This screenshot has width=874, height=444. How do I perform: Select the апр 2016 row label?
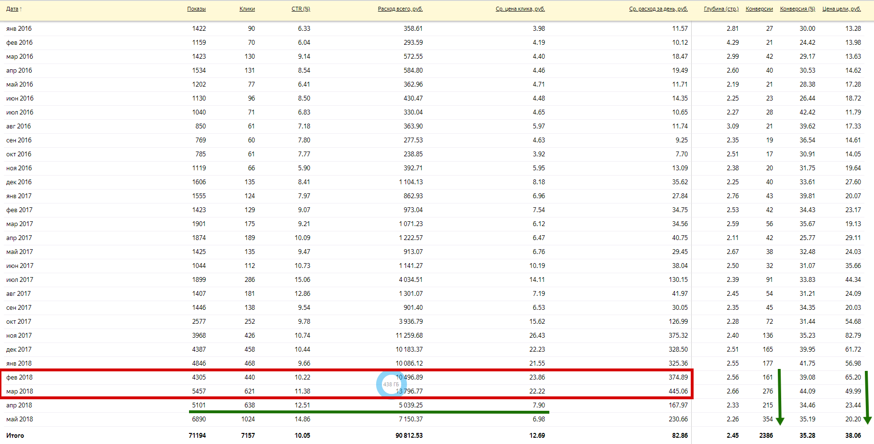click(19, 70)
